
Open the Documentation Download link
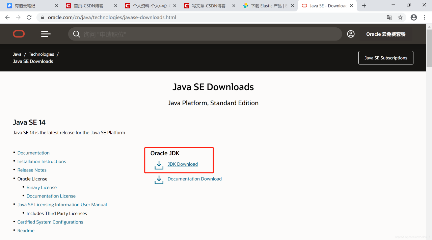click(x=195, y=179)
